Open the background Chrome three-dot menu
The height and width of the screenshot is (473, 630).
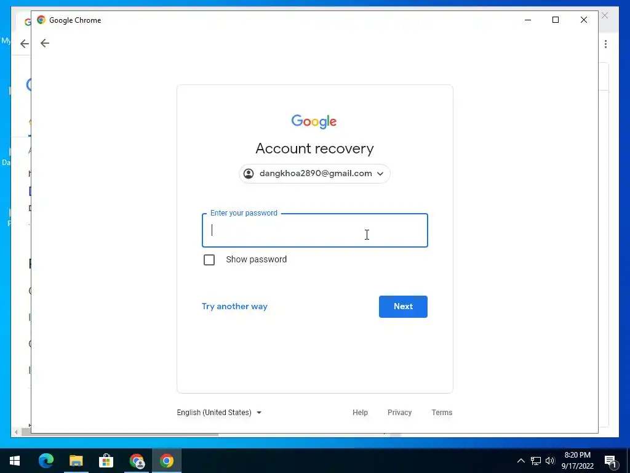(605, 44)
